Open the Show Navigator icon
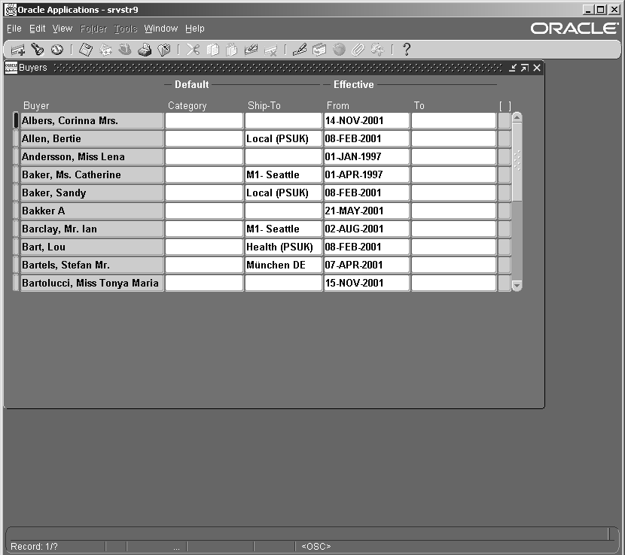The image size is (625, 555). pyautogui.click(x=57, y=50)
